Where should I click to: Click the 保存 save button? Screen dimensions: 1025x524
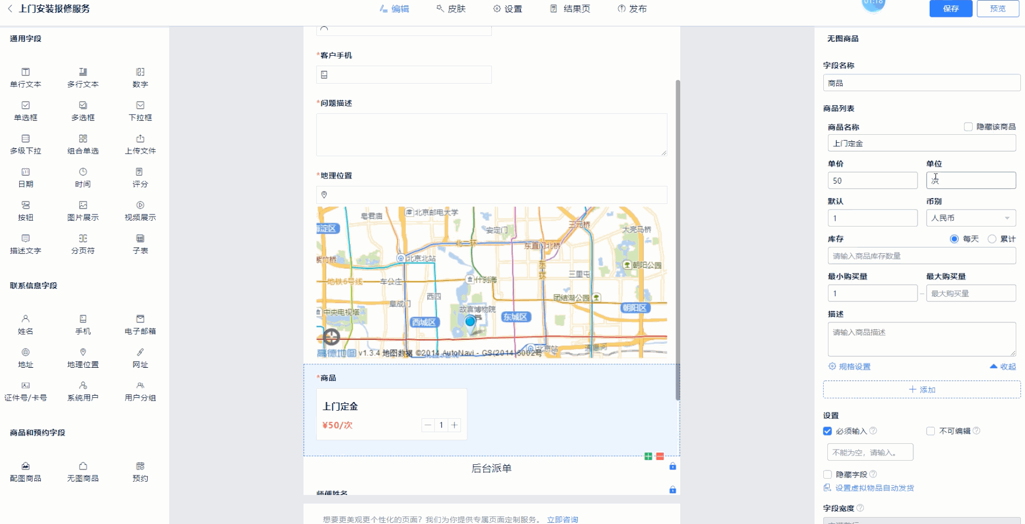[951, 9]
